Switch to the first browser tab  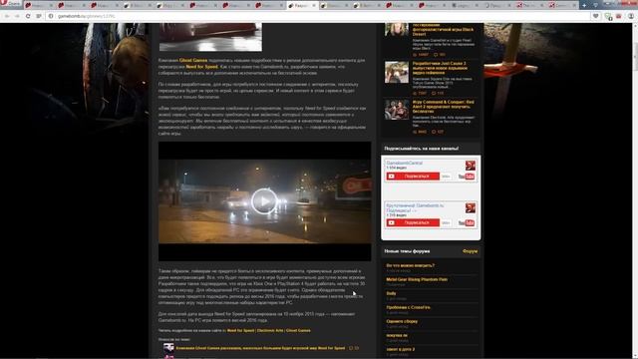[x=39, y=5]
